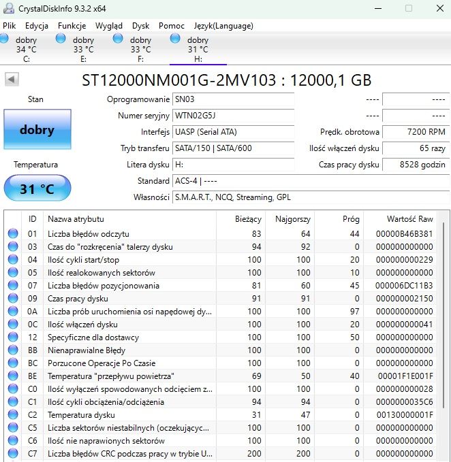Screen dimensions: 451x462
Task: Click raw value 0000000035C6
Action: coord(405,402)
